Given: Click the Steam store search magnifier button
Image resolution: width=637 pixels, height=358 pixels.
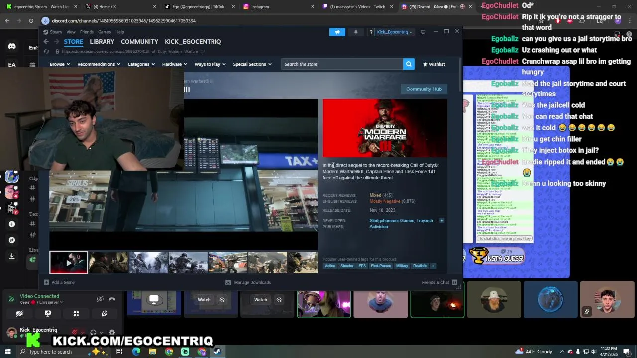Looking at the screenshot, I should [409, 64].
